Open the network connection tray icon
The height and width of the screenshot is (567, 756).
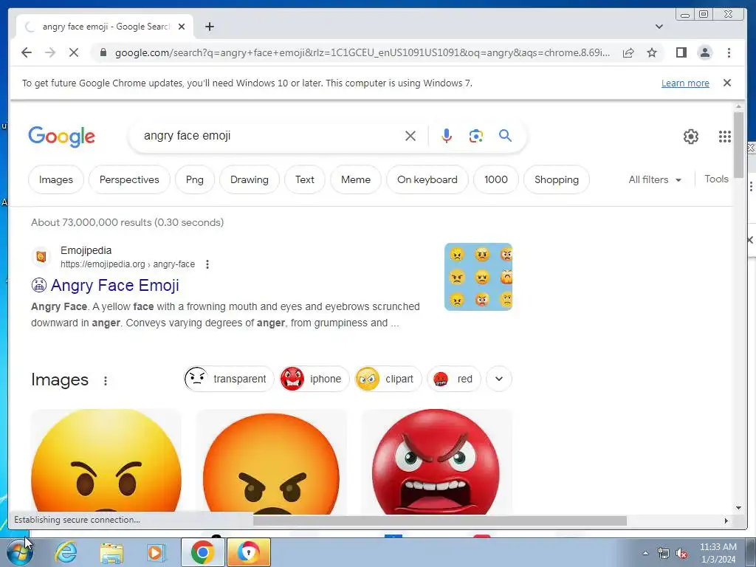tap(664, 553)
